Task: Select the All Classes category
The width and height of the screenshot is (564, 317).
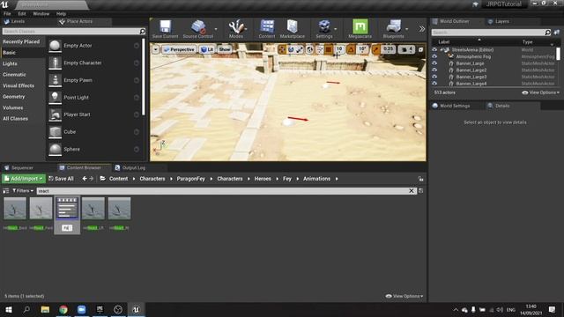Action: coord(16,119)
